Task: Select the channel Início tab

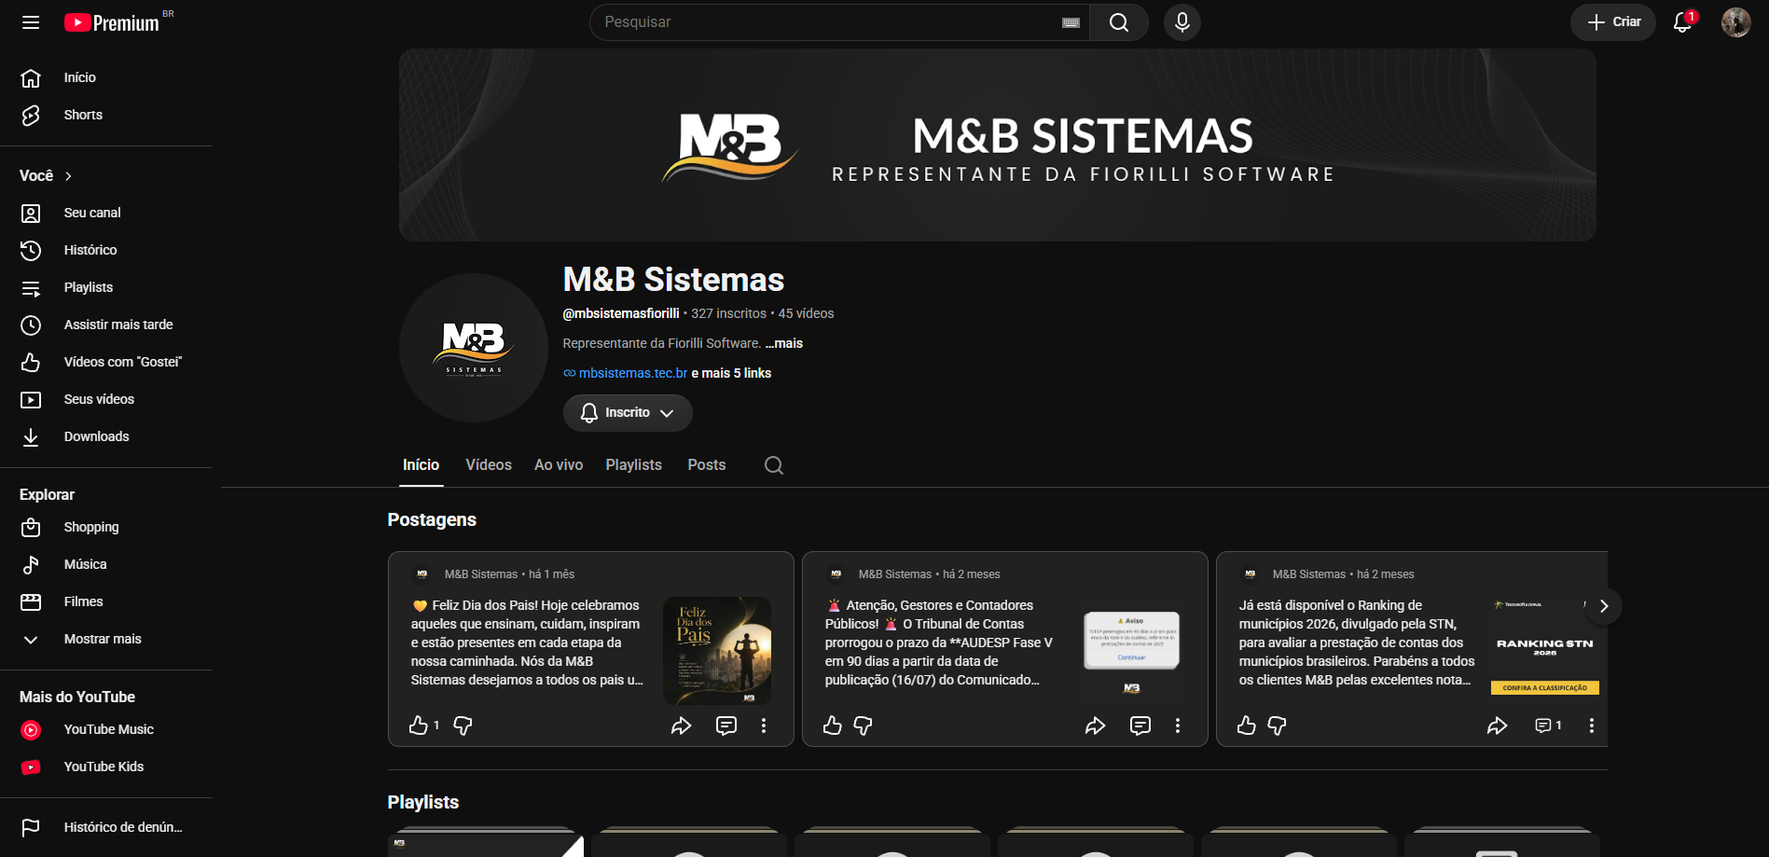Action: tap(421, 464)
